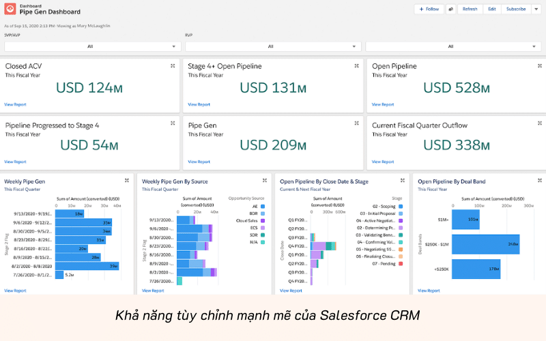Viewport: 546px width, 341px height.
Task: Expand Open Pipeline By Close Date & Stage chart
Action: click(403, 180)
